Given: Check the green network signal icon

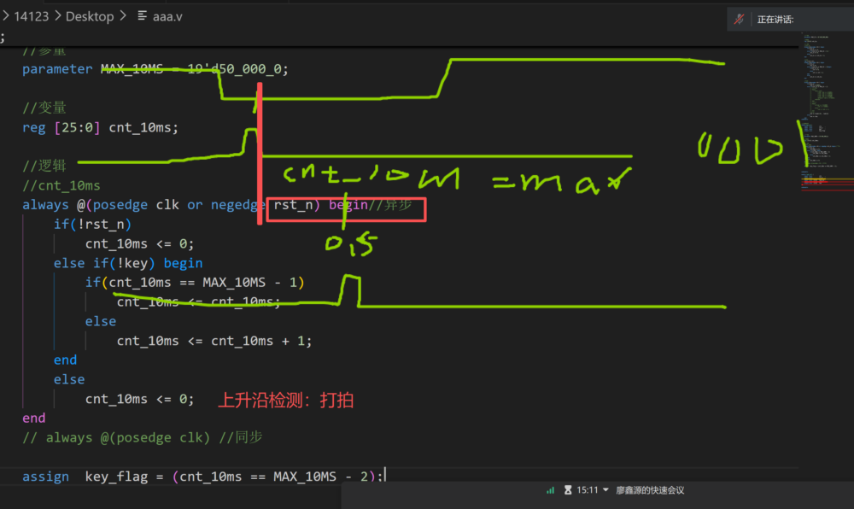Looking at the screenshot, I should click(x=550, y=490).
